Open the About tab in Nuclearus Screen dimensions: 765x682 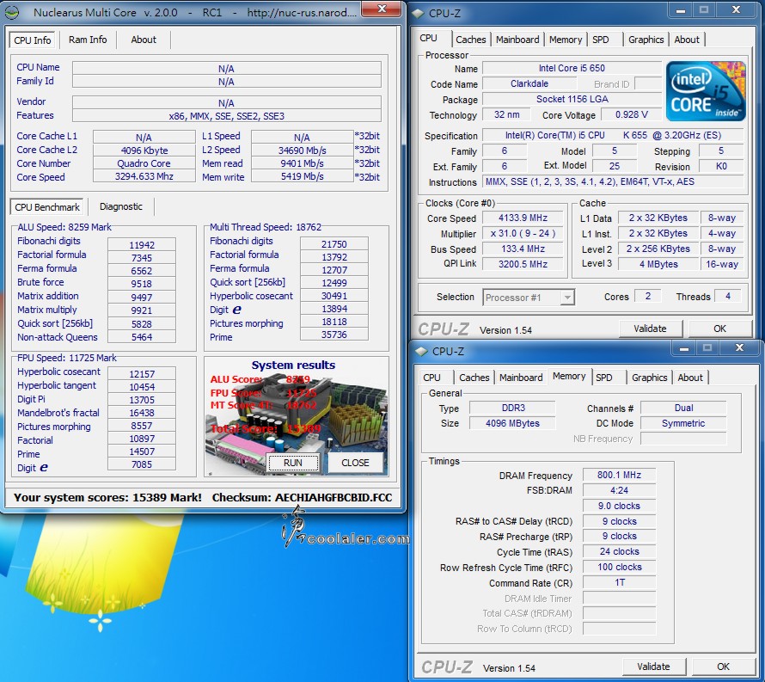click(144, 40)
